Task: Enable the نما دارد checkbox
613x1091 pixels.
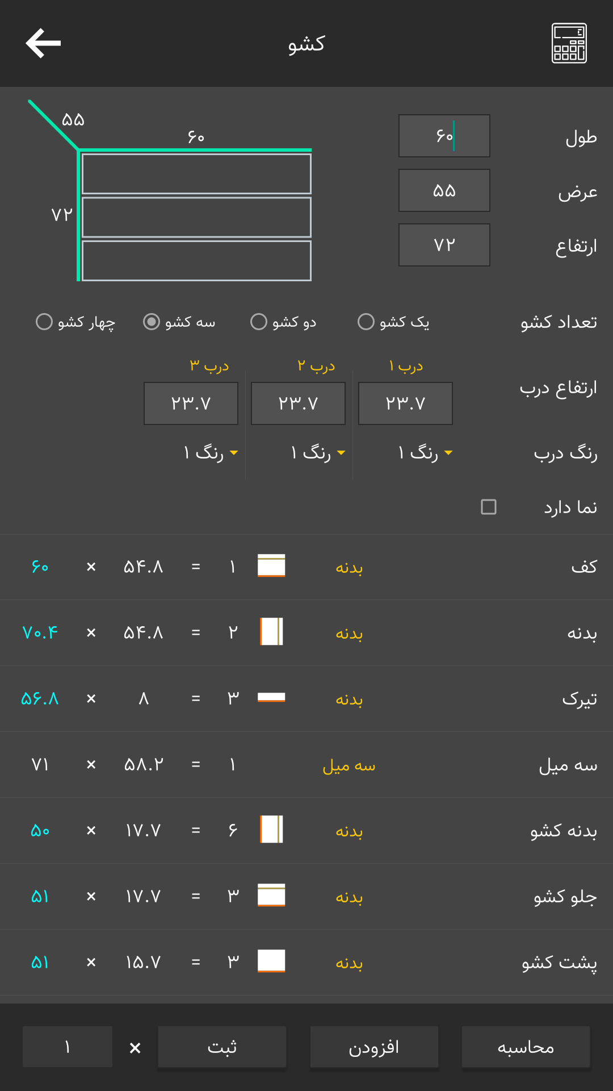Action: point(489,507)
